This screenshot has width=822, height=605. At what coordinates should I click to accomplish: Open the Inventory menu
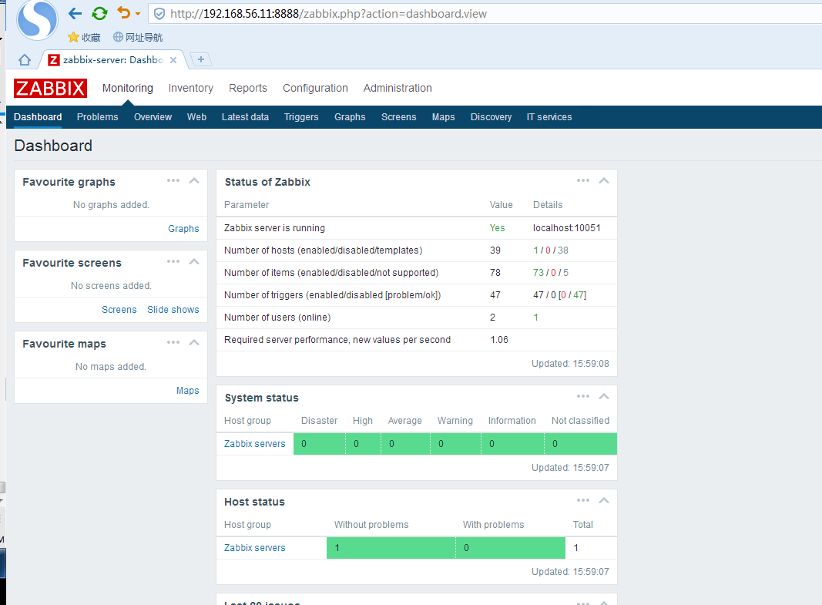tap(191, 88)
